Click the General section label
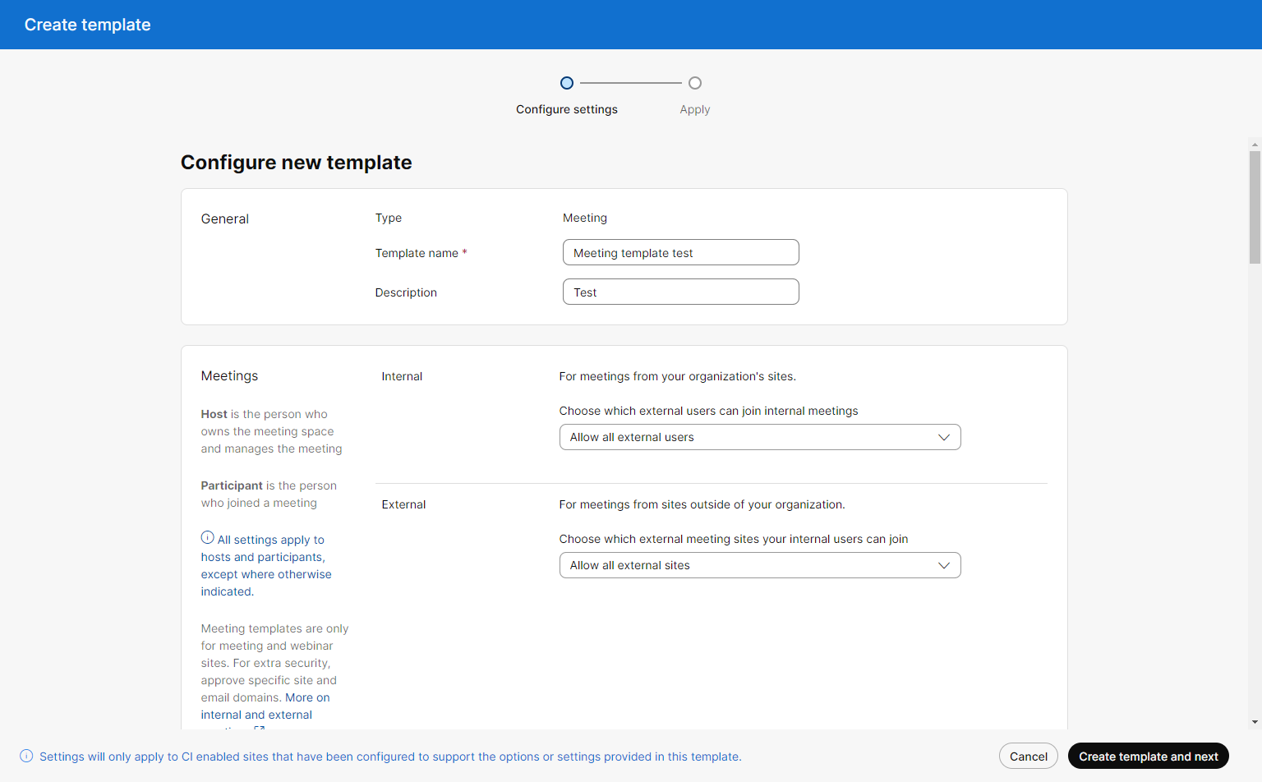 [x=225, y=218]
